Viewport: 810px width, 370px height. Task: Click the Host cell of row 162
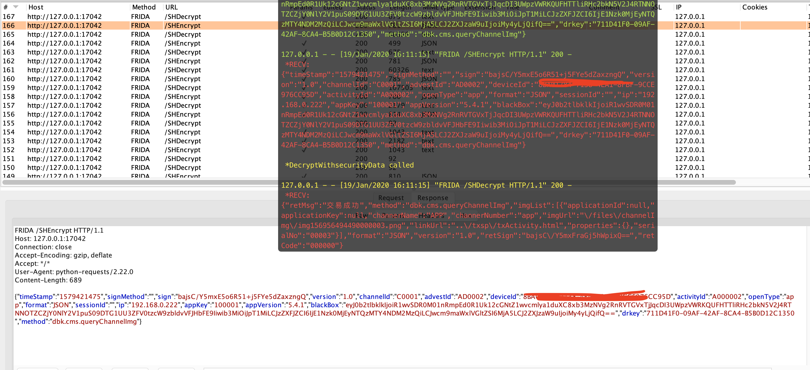coord(64,61)
